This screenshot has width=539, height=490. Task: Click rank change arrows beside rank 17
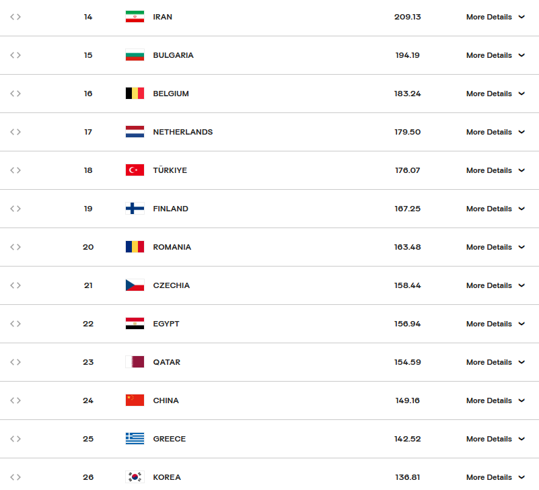pos(15,132)
